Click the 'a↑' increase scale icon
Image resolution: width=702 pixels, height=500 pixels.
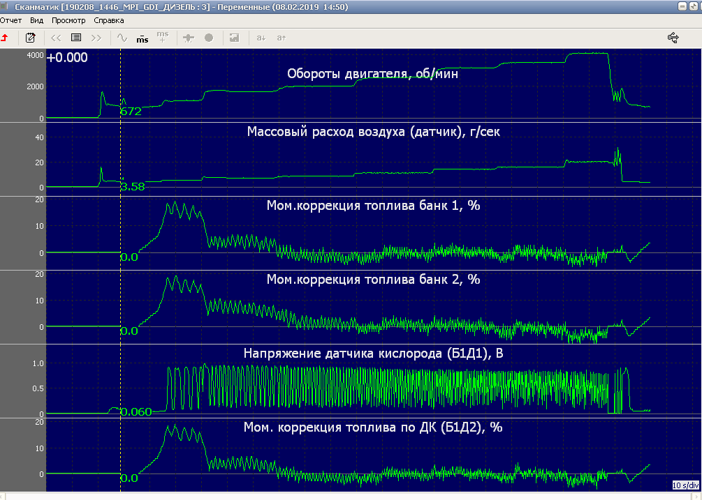(281, 38)
